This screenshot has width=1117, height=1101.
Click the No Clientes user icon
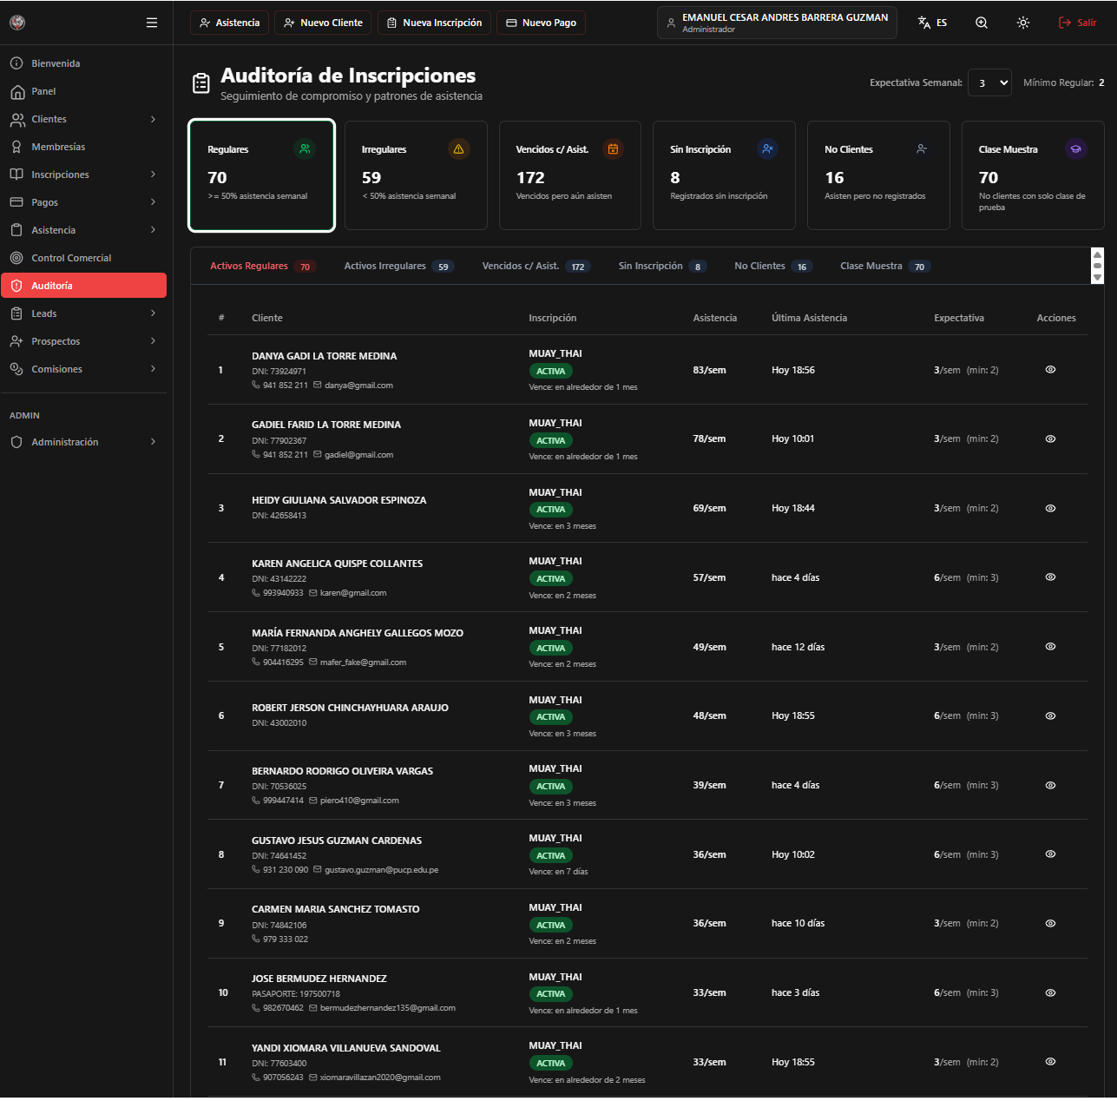point(922,149)
